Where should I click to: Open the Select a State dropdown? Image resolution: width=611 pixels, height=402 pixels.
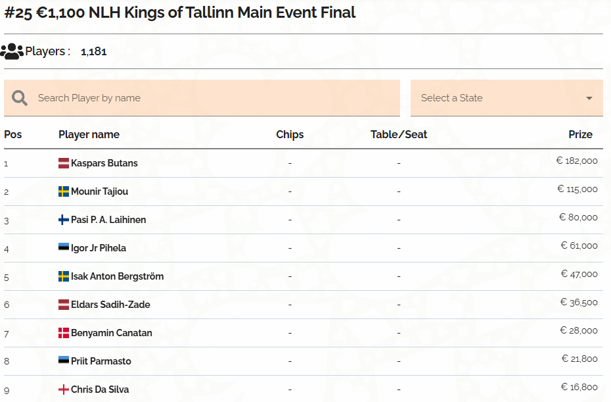pos(507,98)
